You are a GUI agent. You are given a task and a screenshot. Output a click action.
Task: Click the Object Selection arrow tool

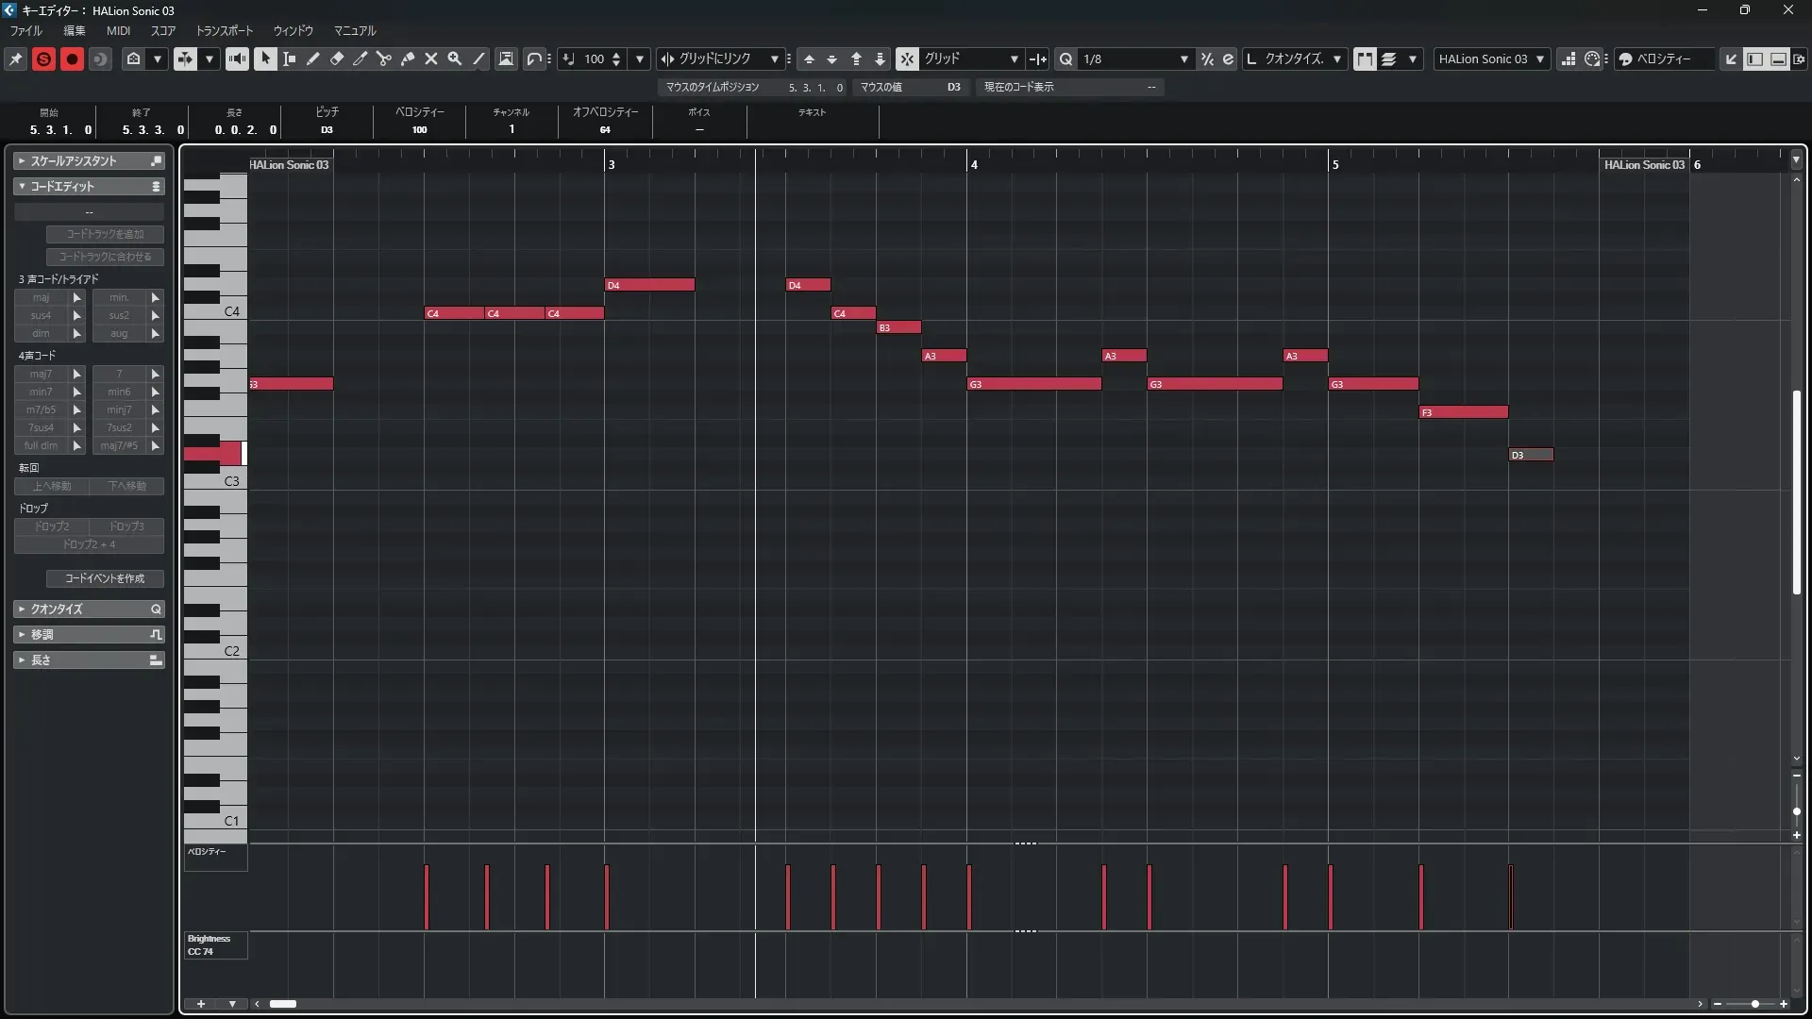(265, 58)
